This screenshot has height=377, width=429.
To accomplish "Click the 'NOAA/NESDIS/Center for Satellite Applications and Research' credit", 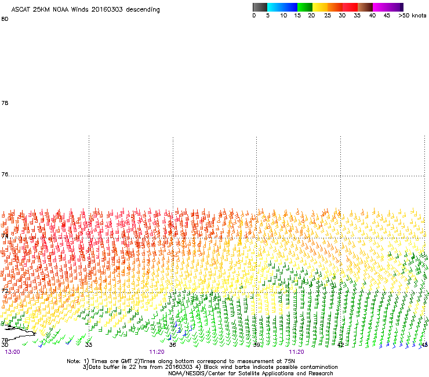I will tap(250, 374).
